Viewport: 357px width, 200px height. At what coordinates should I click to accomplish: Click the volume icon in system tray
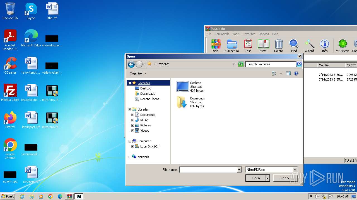(317, 196)
